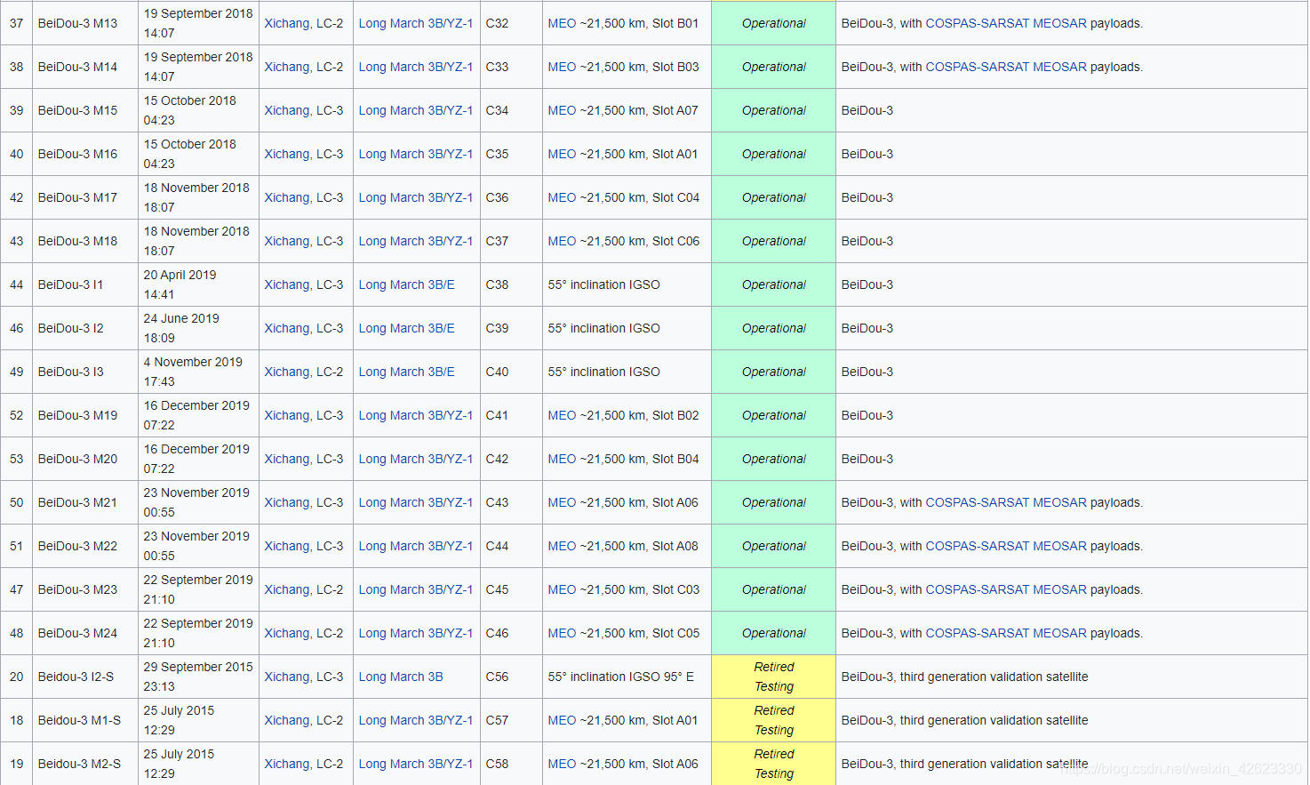Open Long March 3B/YZ-1 link in C44 row

[416, 546]
